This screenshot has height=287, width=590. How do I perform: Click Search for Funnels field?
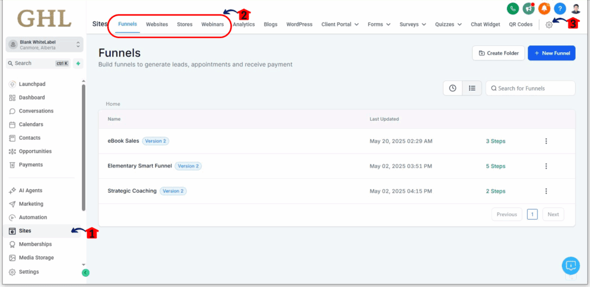531,88
